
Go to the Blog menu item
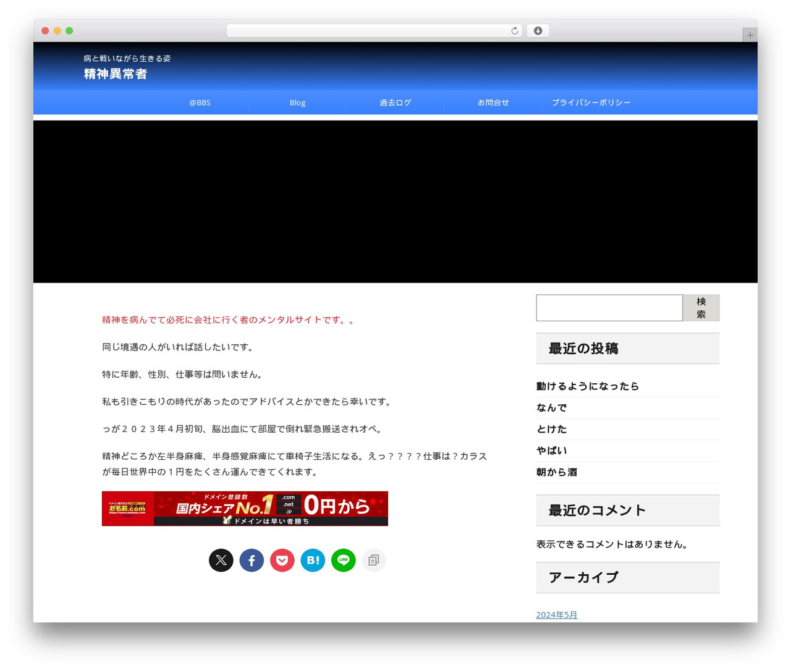[297, 103]
